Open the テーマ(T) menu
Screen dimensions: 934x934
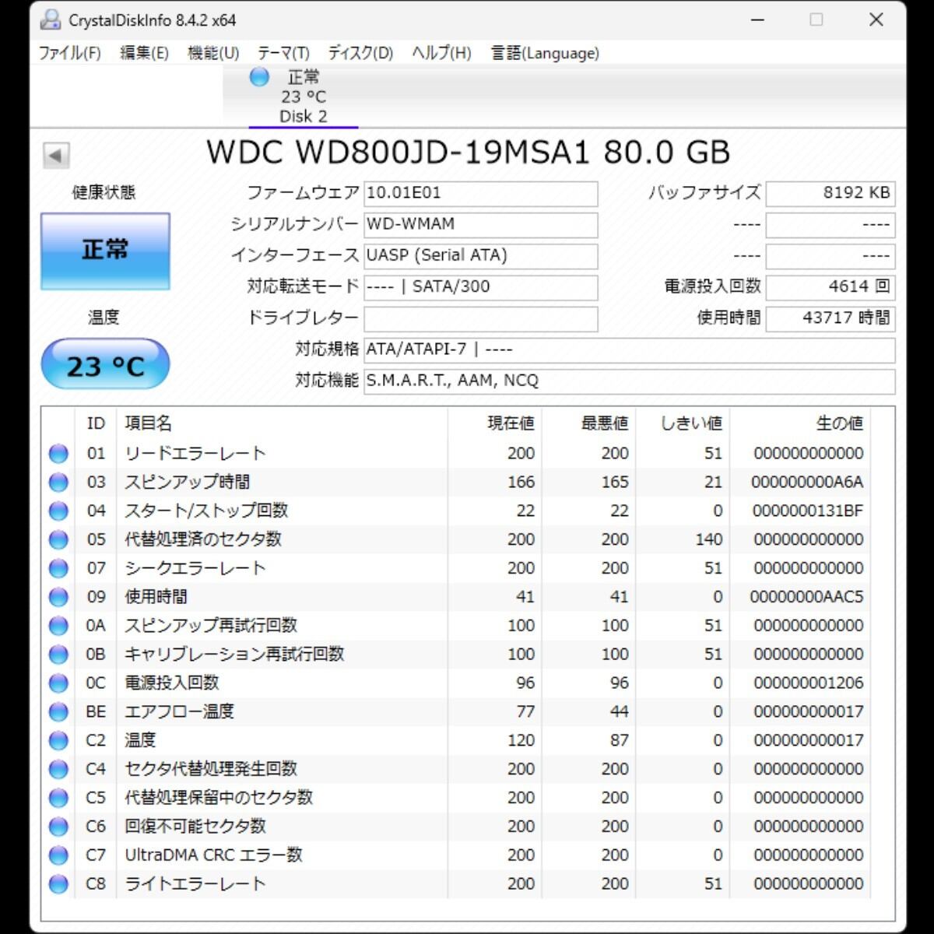283,53
